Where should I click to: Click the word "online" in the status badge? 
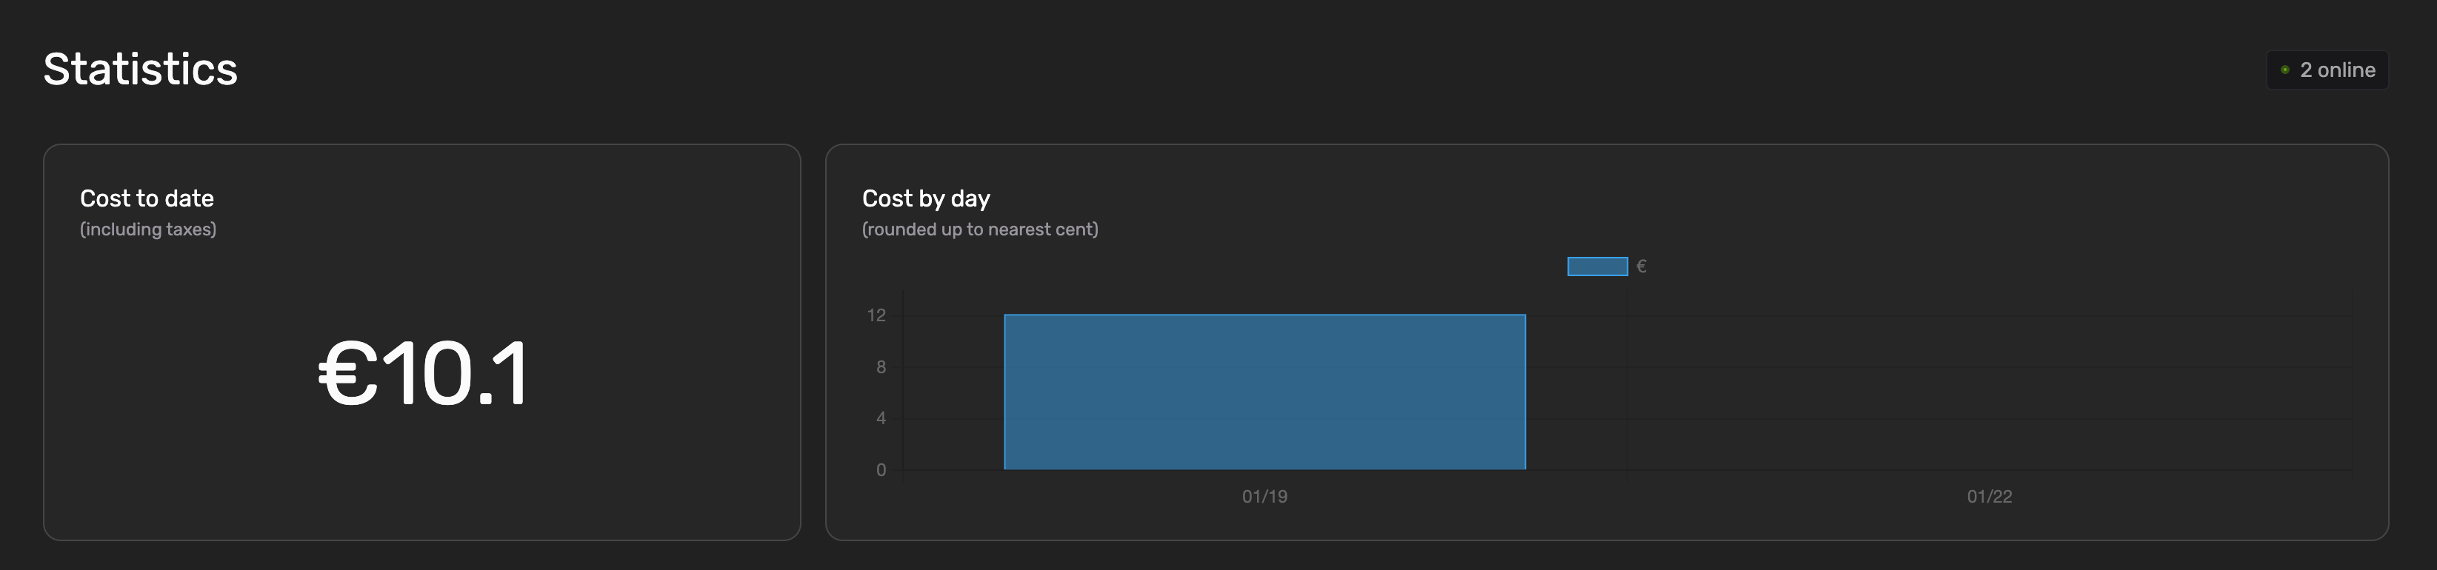point(2346,70)
